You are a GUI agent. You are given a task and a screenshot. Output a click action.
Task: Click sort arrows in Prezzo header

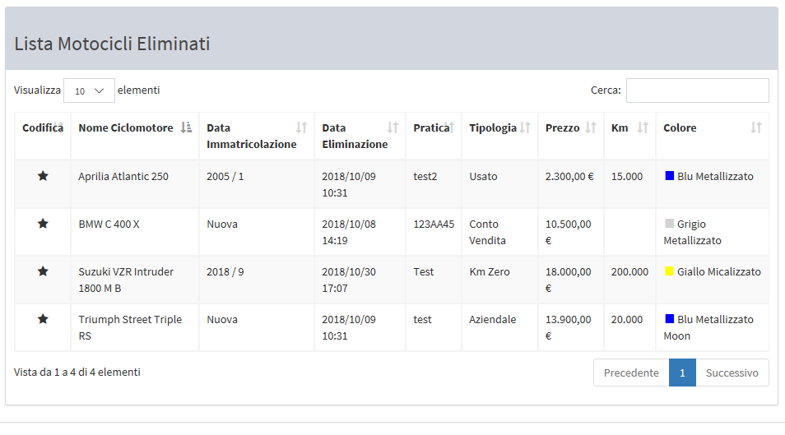[591, 127]
